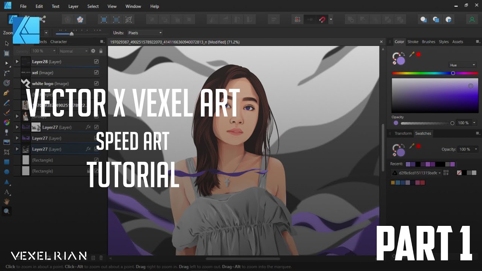Expand the Layer28 layer group
The width and height of the screenshot is (482, 271).
(17, 61)
